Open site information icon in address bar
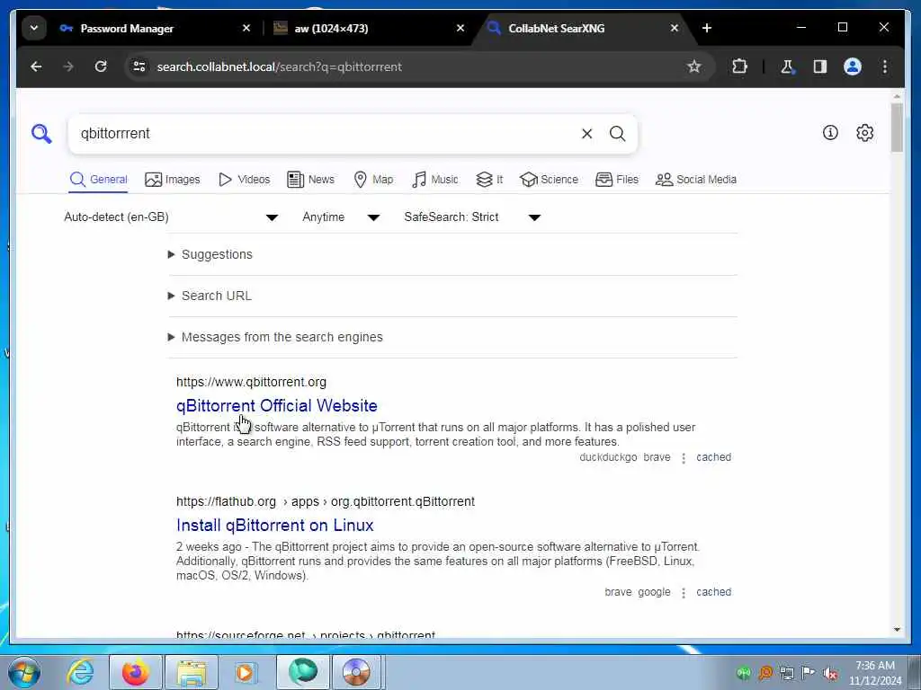The height and width of the screenshot is (690, 921). point(139,66)
